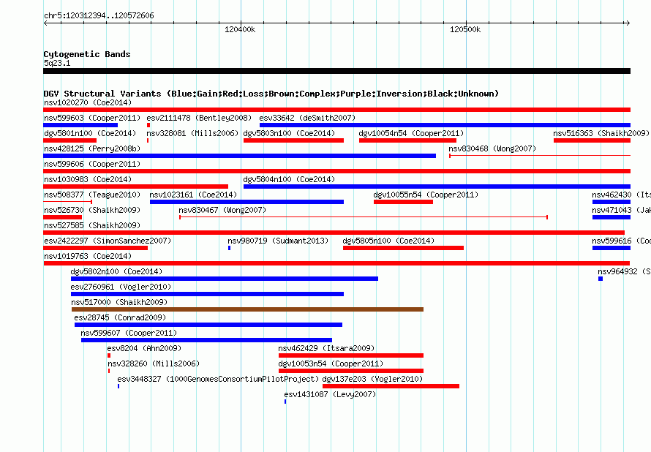Select nsv462429 (Itsara2009) label
Screen dimensions: 651x452
click(326, 348)
